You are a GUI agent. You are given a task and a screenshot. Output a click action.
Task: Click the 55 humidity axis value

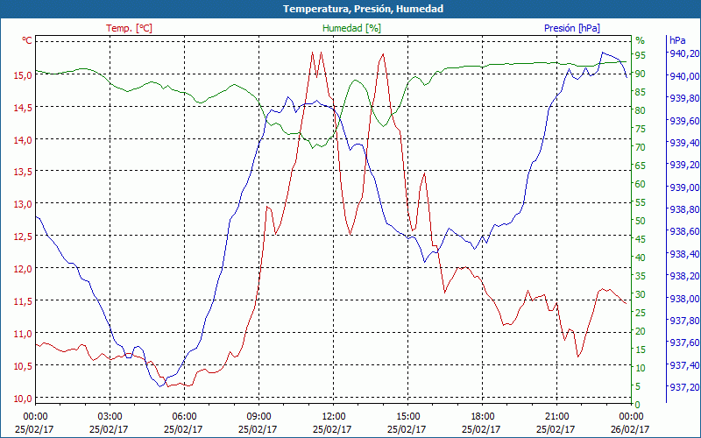tap(640, 202)
